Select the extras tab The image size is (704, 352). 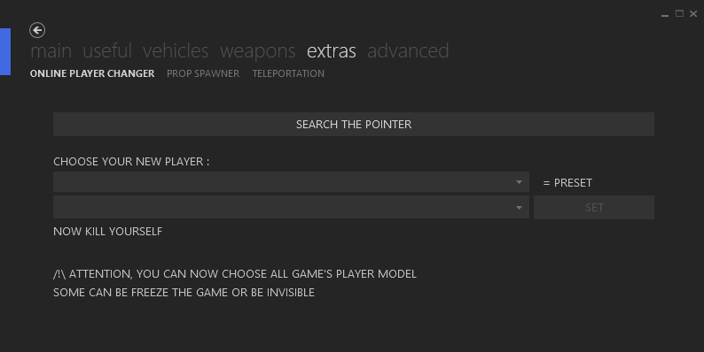point(332,51)
